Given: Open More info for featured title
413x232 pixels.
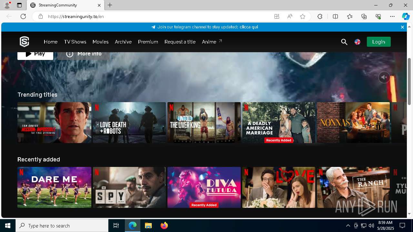Looking at the screenshot, I should (84, 56).
